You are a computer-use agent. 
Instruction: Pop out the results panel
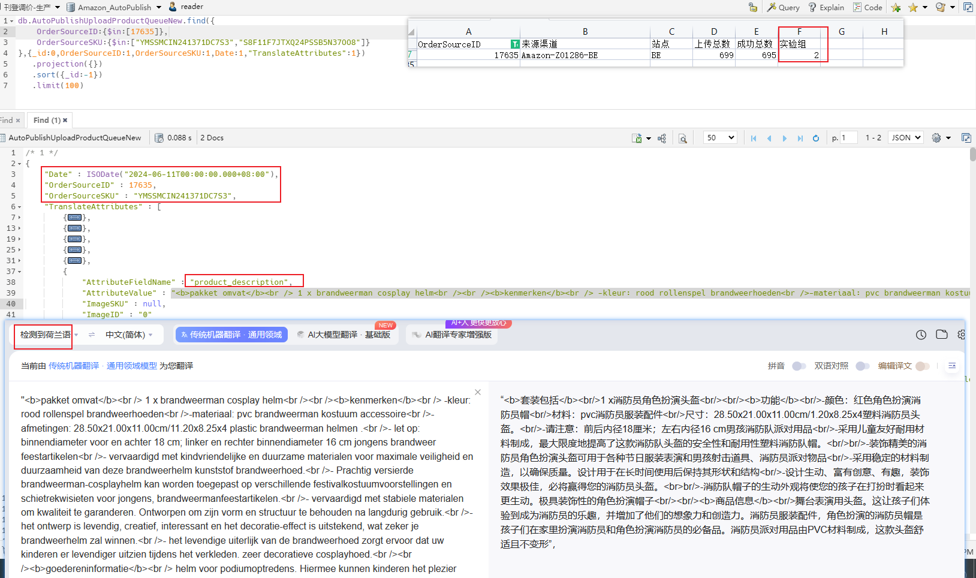coord(966,138)
